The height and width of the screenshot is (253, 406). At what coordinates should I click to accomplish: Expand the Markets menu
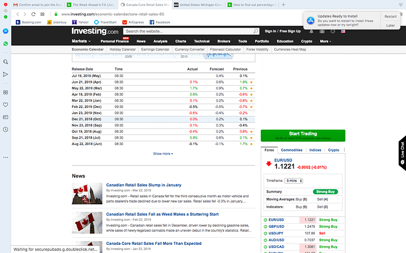[81, 41]
